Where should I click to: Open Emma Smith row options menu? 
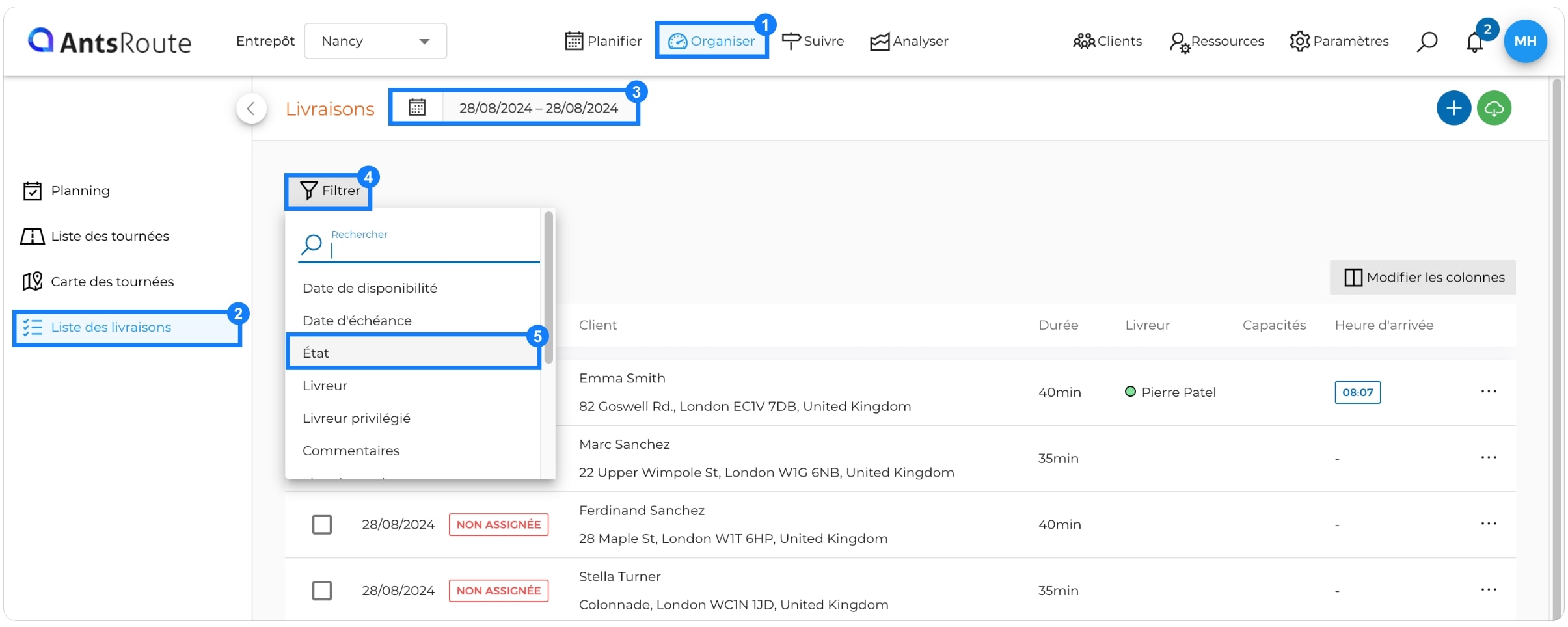(1489, 392)
